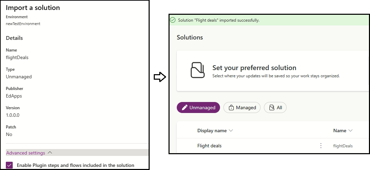
Task: Open the Name column sort dropdown
Action: tap(350, 131)
